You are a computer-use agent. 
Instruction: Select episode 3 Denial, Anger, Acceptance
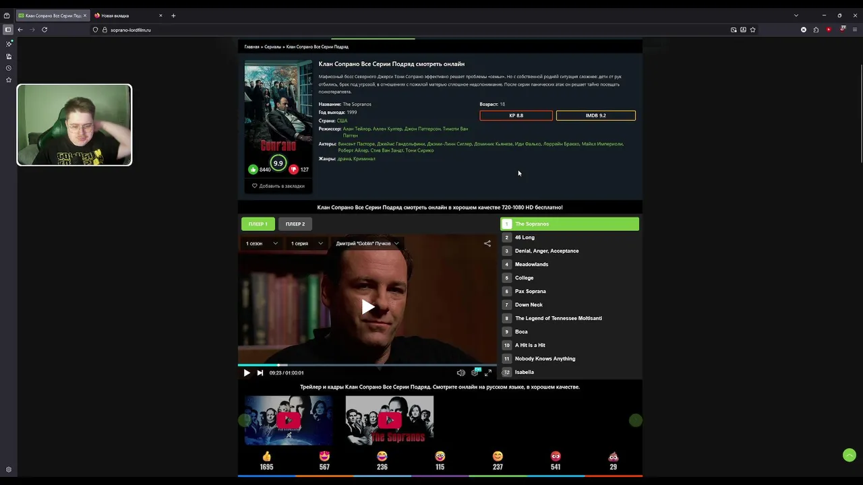pyautogui.click(x=570, y=251)
